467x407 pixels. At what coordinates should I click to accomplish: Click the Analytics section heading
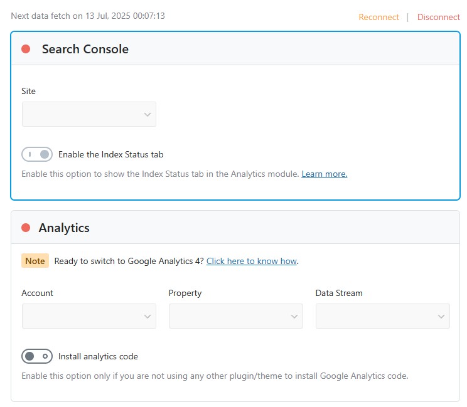coord(64,228)
